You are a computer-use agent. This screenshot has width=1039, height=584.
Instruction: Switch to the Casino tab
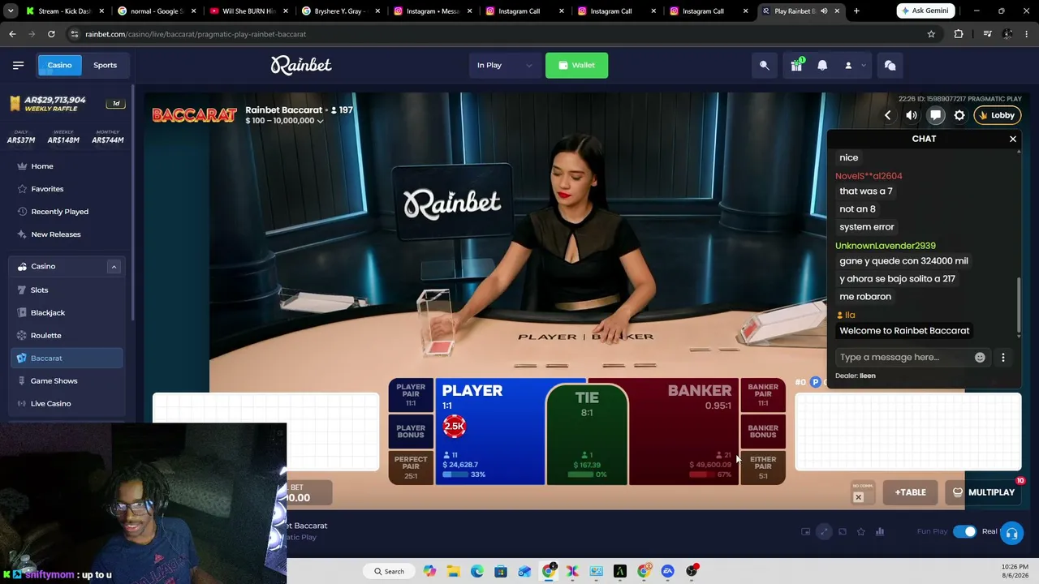pos(59,65)
